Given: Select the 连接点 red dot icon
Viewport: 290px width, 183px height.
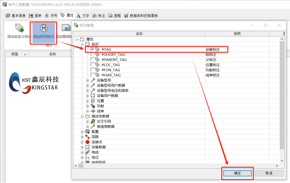Looking at the screenshot, I should click(87, 142).
